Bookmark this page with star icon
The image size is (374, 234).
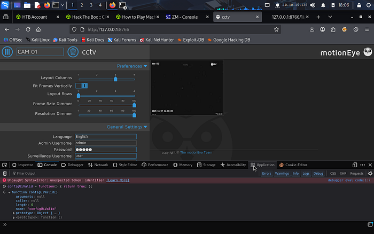point(276,29)
